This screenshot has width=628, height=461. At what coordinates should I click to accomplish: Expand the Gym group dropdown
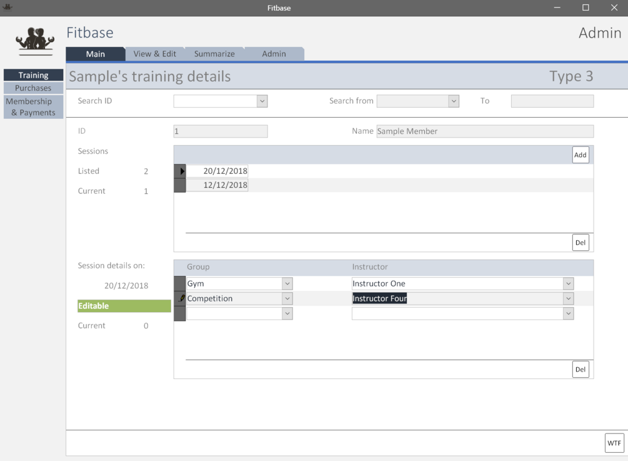click(287, 283)
